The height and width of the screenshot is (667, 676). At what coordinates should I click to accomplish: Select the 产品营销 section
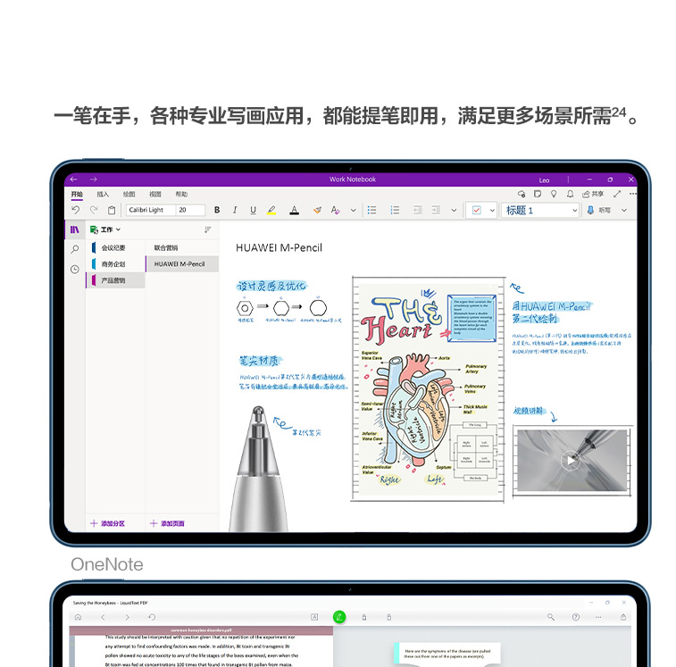tap(115, 280)
